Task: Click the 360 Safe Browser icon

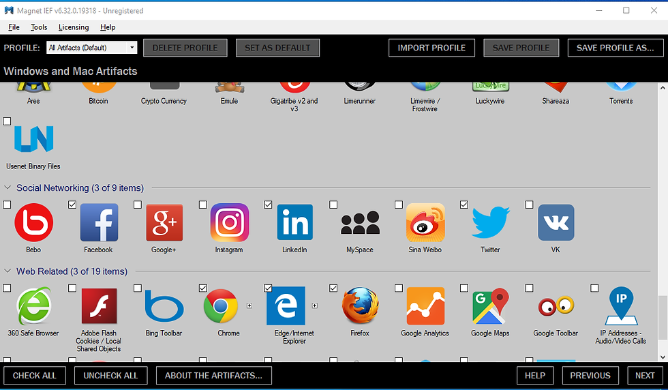Action: coord(33,305)
